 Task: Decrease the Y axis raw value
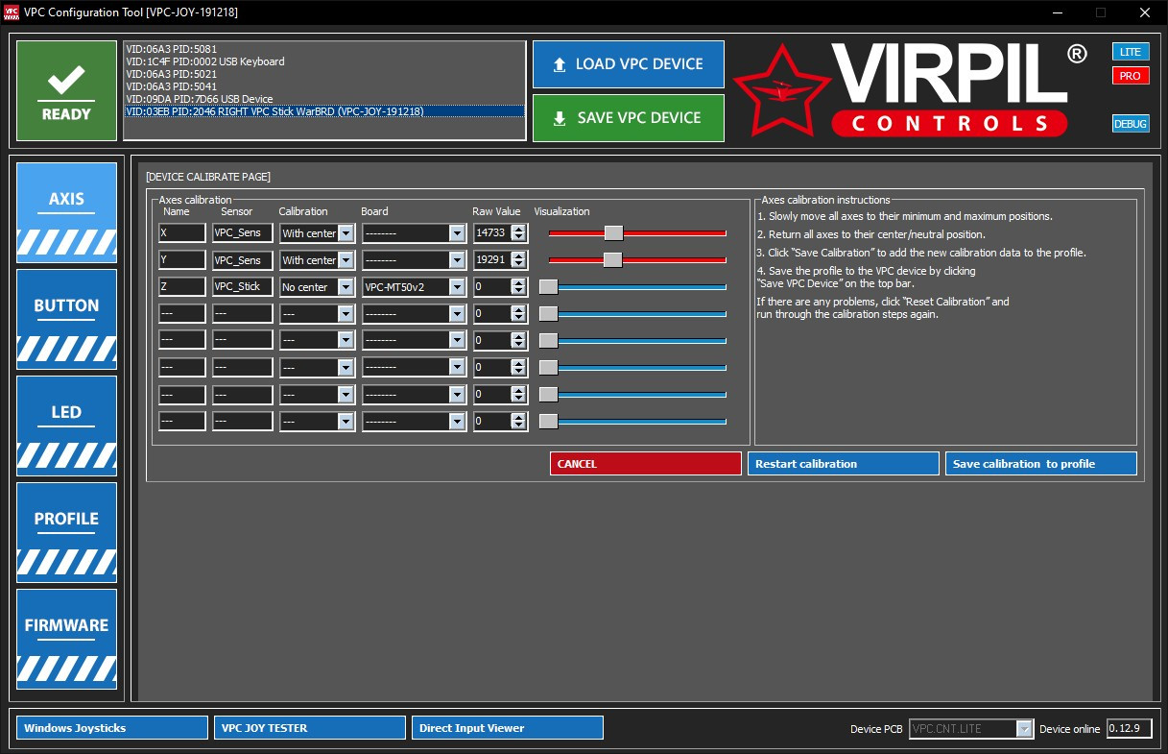pyautogui.click(x=519, y=264)
